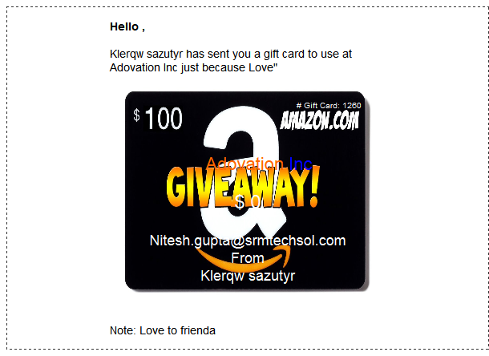489x356 pixels.
Task: Click 'Adovation Inc just because Love' text
Action: [193, 67]
